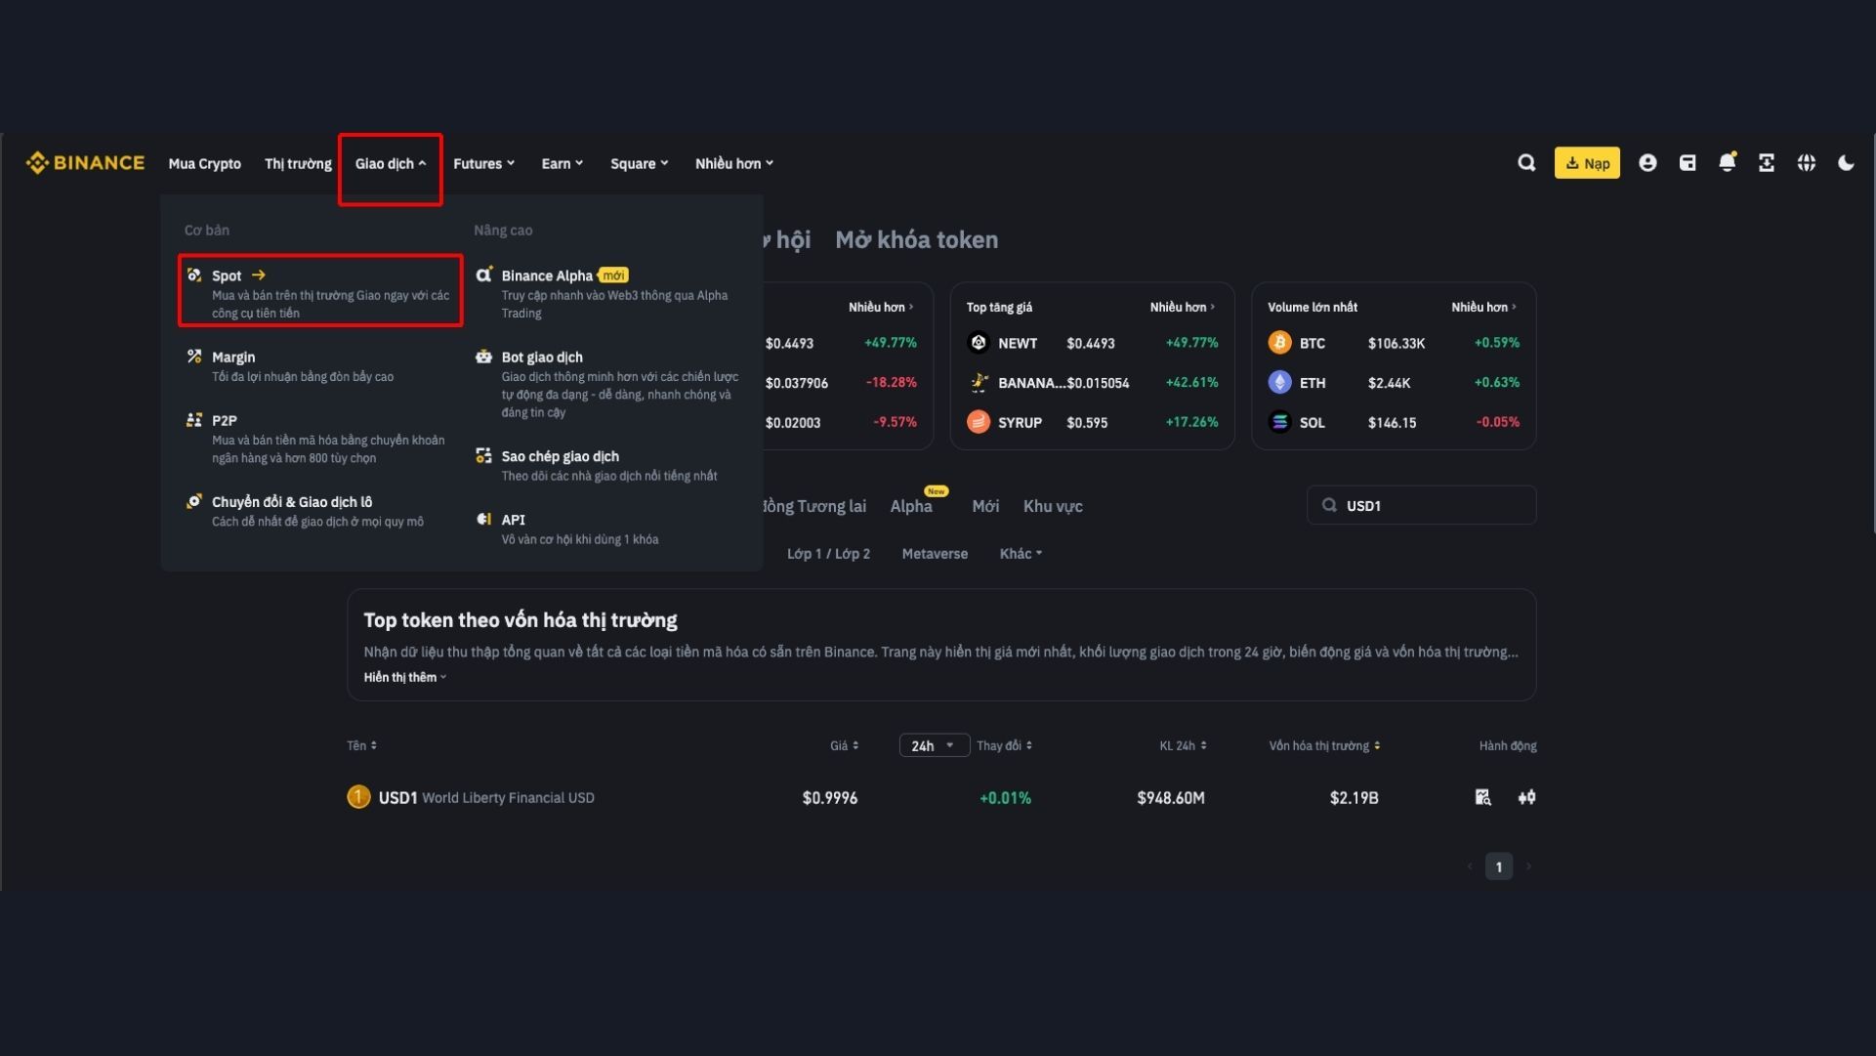Sort table by KL 24h column
1876x1056 pixels.
tap(1183, 745)
